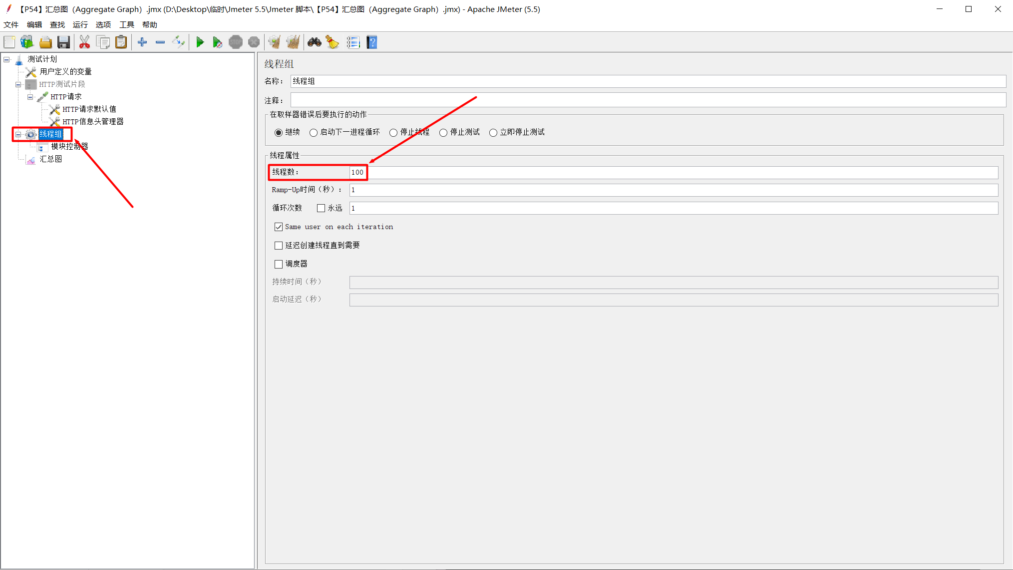Open the 运行 menu

coord(80,24)
